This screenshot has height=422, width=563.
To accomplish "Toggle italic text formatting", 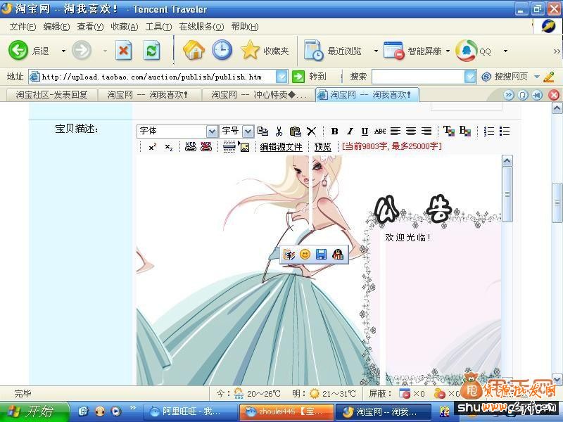I will (x=350, y=132).
